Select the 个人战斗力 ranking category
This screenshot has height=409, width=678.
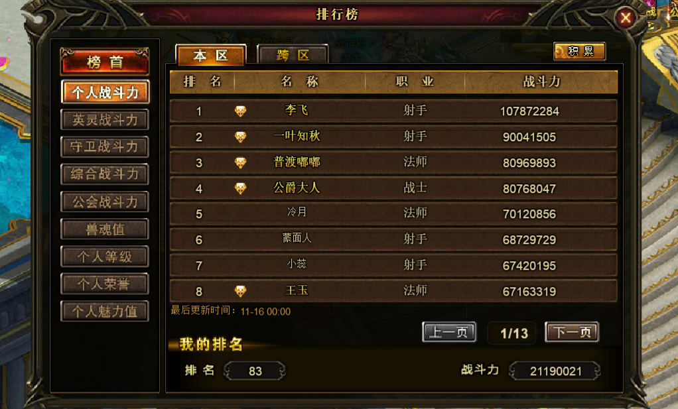point(105,91)
